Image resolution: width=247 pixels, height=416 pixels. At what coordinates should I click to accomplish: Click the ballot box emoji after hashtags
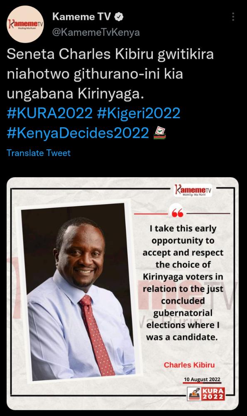pyautogui.click(x=160, y=133)
